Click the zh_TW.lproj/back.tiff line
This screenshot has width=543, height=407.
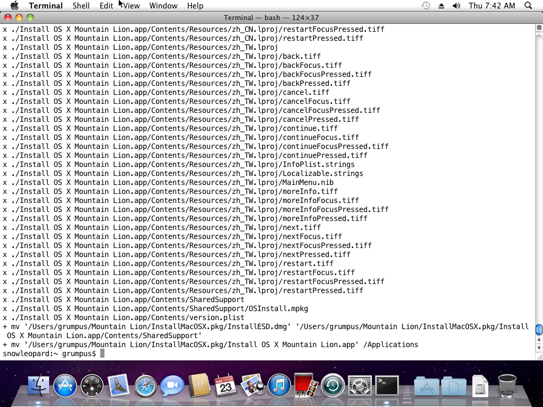click(x=162, y=56)
